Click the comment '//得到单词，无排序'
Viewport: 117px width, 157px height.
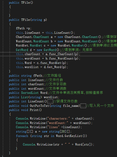pyautogui.click(x=77, y=50)
